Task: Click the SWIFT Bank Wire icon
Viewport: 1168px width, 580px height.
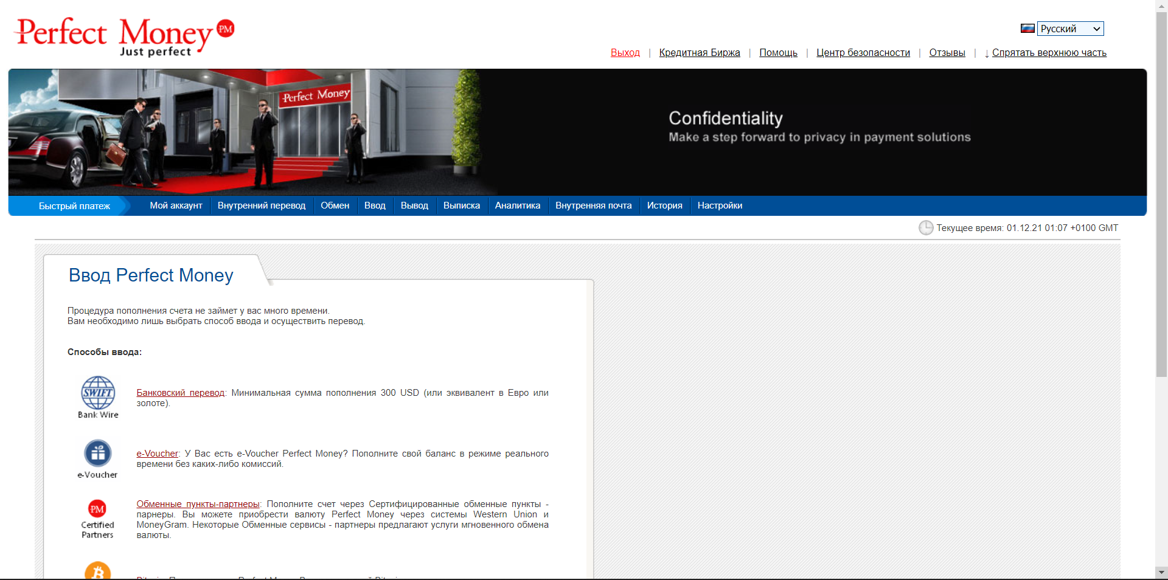Action: click(x=98, y=398)
